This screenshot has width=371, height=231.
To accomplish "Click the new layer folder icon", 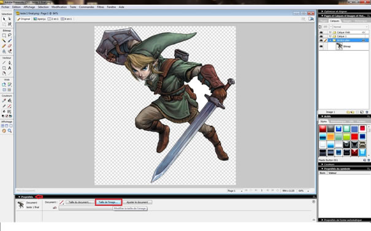I will pos(348,112).
